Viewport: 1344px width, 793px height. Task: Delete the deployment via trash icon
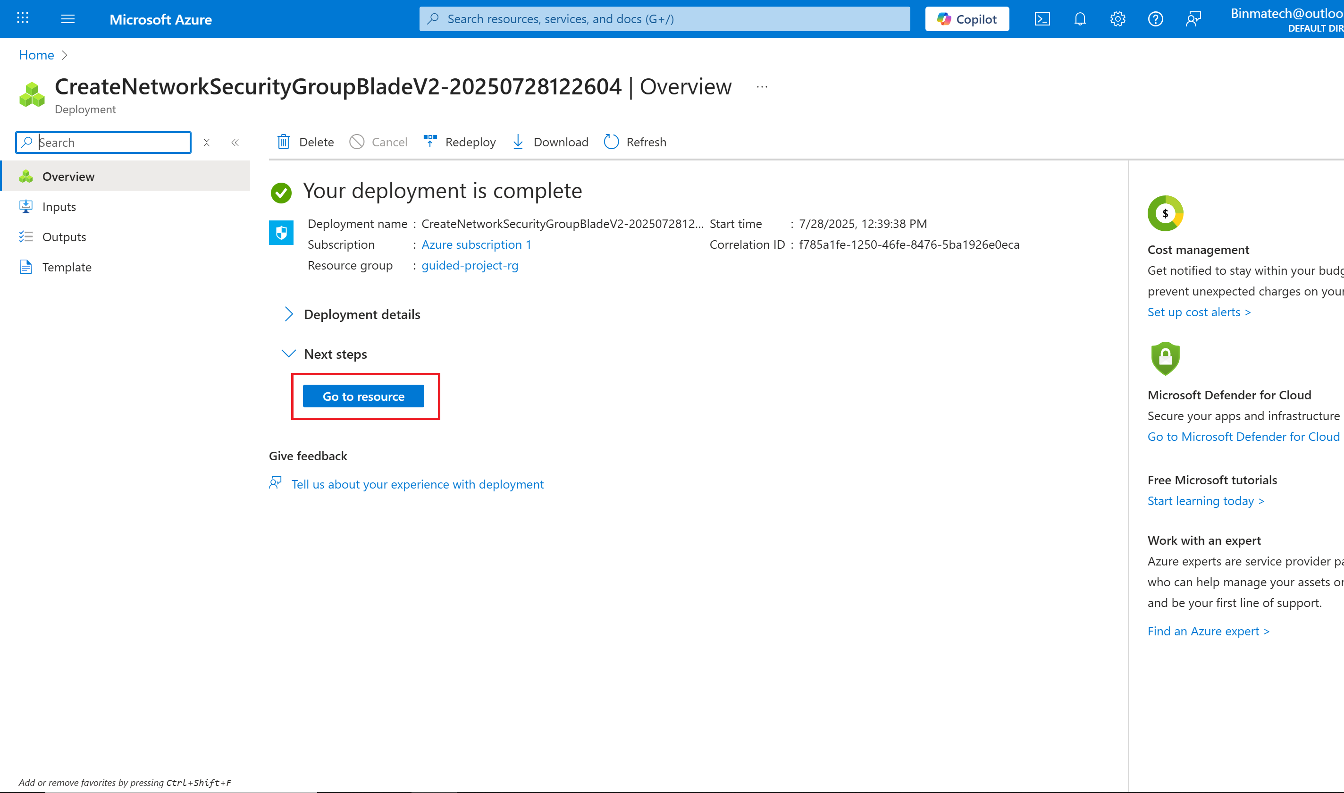coord(284,142)
